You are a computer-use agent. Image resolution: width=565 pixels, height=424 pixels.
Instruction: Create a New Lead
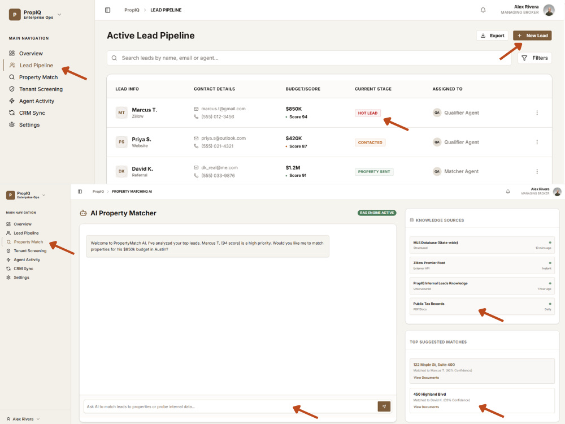coord(532,36)
